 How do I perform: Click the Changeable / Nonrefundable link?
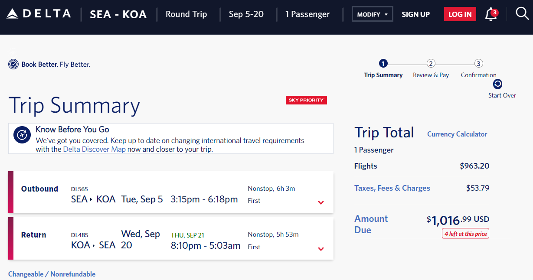[x=52, y=274]
